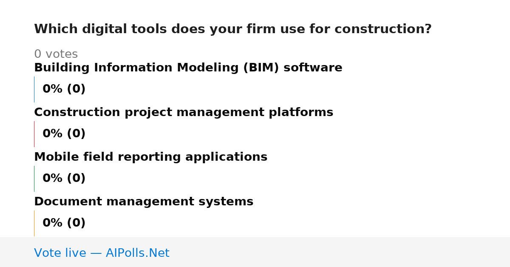This screenshot has height=267, width=510.
Task: Click the word BIM in first option
Action: coord(261,68)
